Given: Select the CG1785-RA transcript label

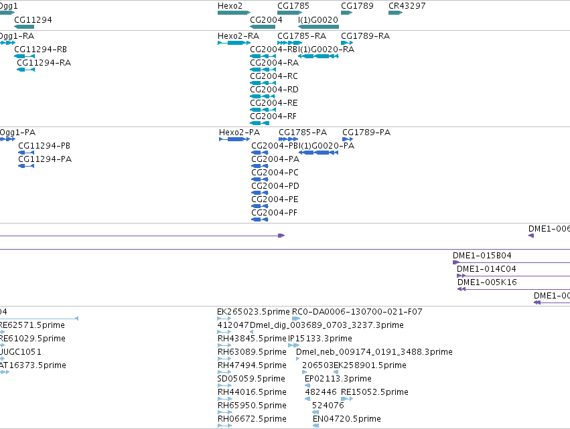Looking at the screenshot, I should 301,36.
